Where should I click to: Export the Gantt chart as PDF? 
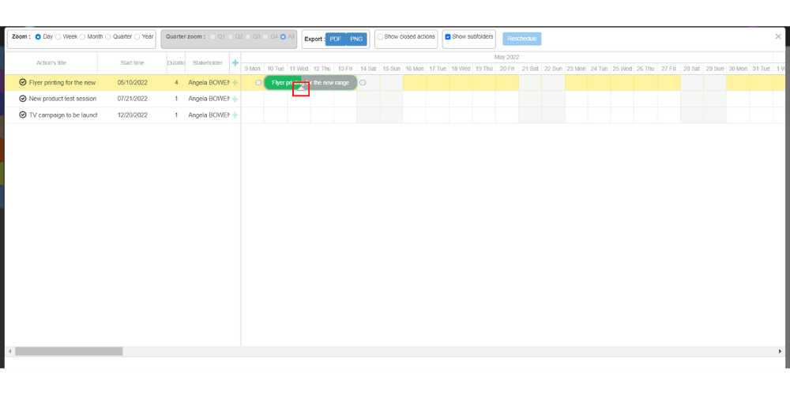(335, 39)
